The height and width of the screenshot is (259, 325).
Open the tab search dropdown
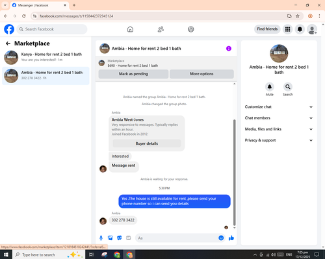5,5
